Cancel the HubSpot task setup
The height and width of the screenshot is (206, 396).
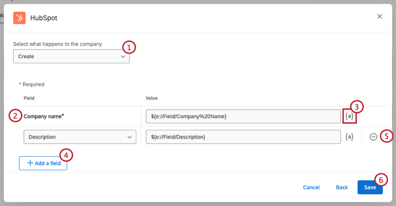point(311,187)
